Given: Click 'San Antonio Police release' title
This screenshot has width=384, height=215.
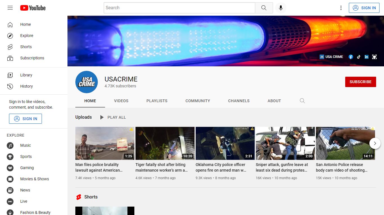Looking at the screenshot, I should pos(342,167).
